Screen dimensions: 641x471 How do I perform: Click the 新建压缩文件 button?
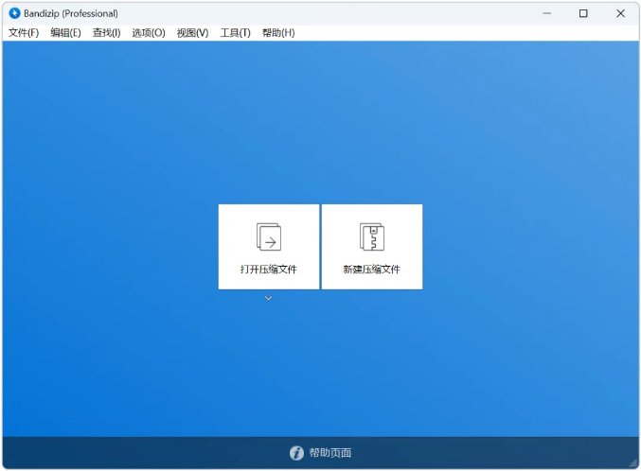(372, 247)
